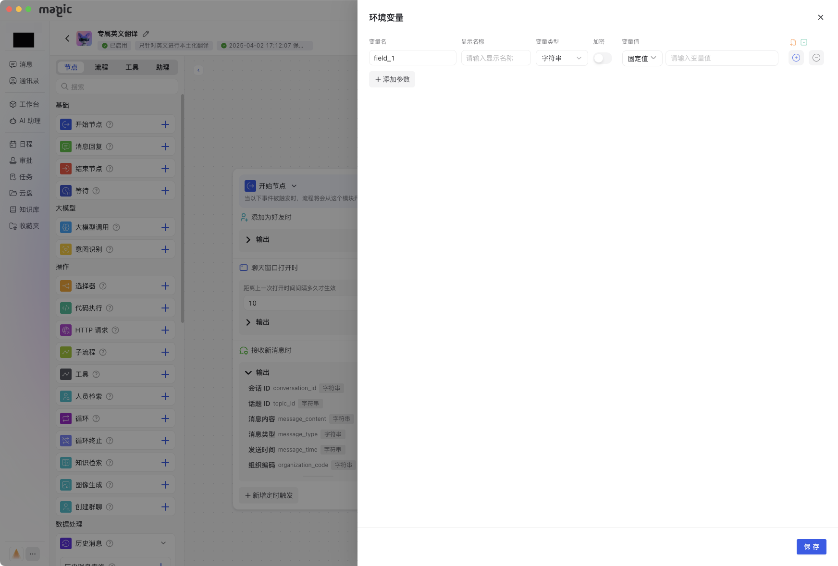Close the 环境变量 panel
This screenshot has width=838, height=566.
coord(821,17)
